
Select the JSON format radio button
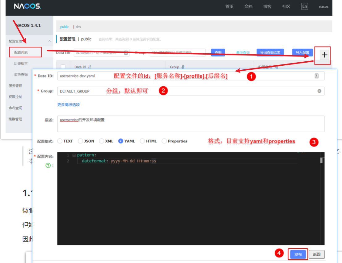tap(80, 141)
